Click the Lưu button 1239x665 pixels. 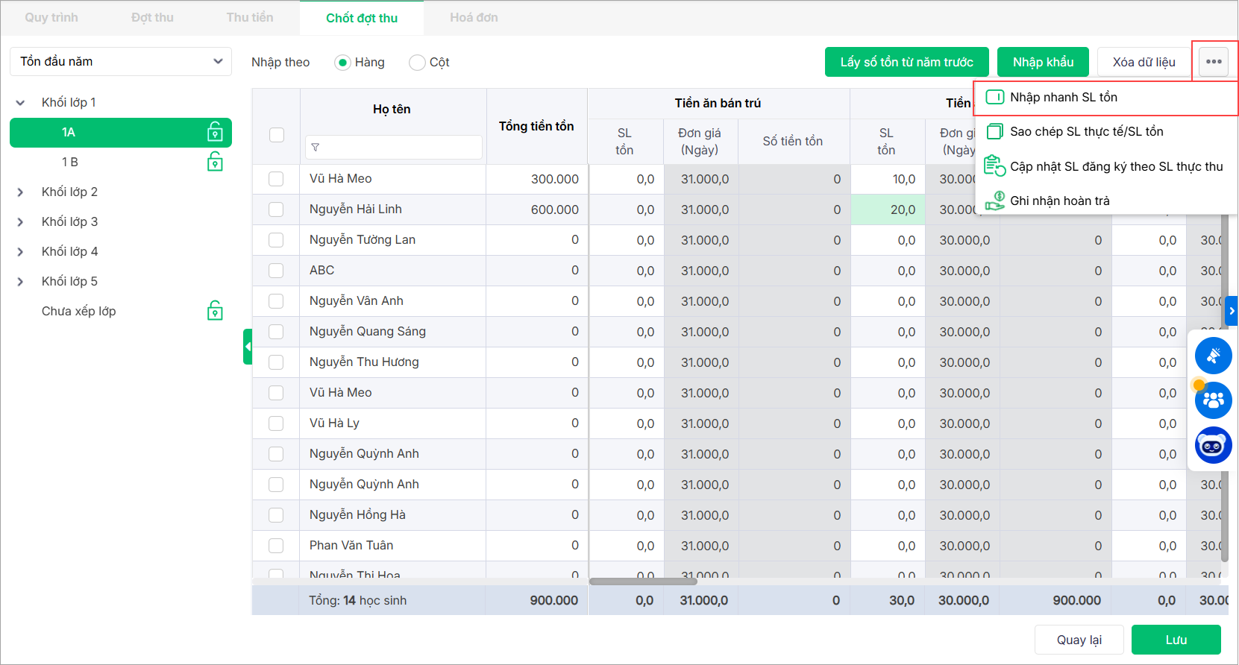tap(1176, 640)
